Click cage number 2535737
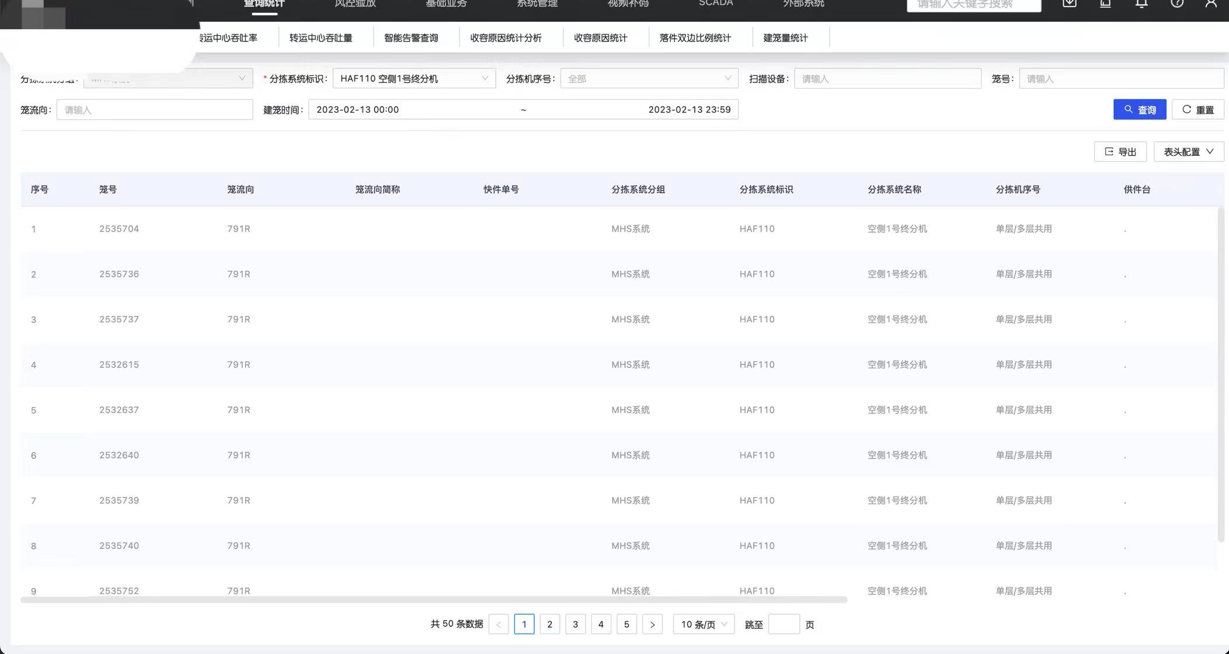The height and width of the screenshot is (654, 1229). (119, 319)
